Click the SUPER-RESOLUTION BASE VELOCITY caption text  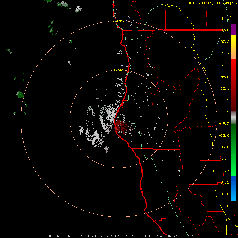[x=83, y=236]
